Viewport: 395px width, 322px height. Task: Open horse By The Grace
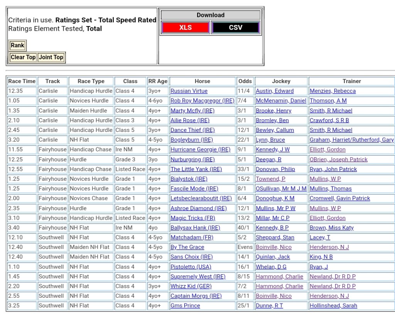click(187, 247)
